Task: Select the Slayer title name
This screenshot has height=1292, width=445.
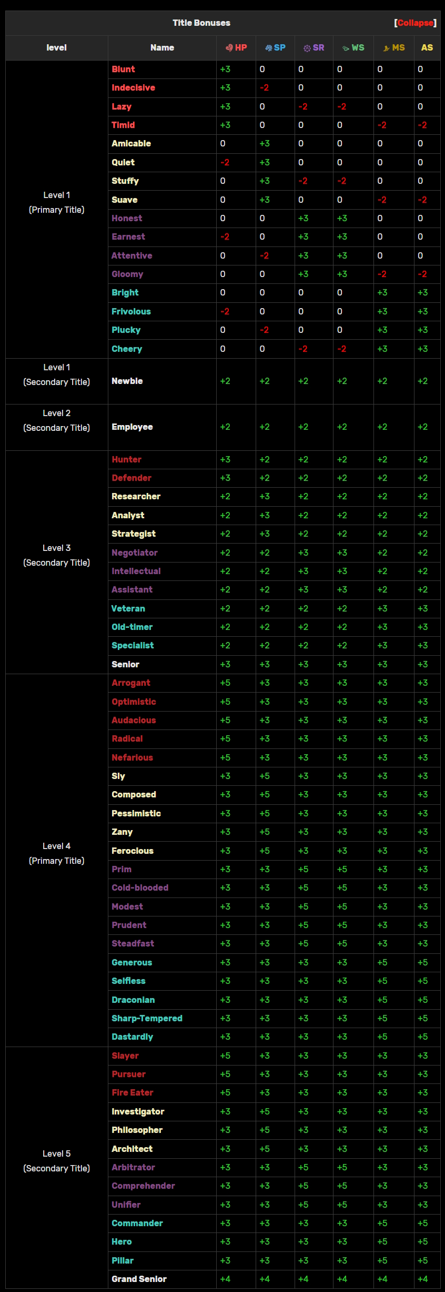Action: pyautogui.click(x=125, y=1056)
